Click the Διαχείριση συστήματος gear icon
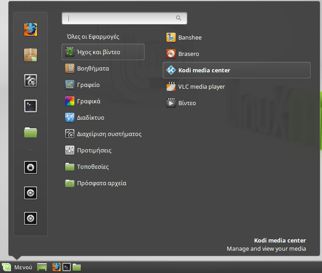The width and height of the screenshot is (322, 273). click(70, 134)
